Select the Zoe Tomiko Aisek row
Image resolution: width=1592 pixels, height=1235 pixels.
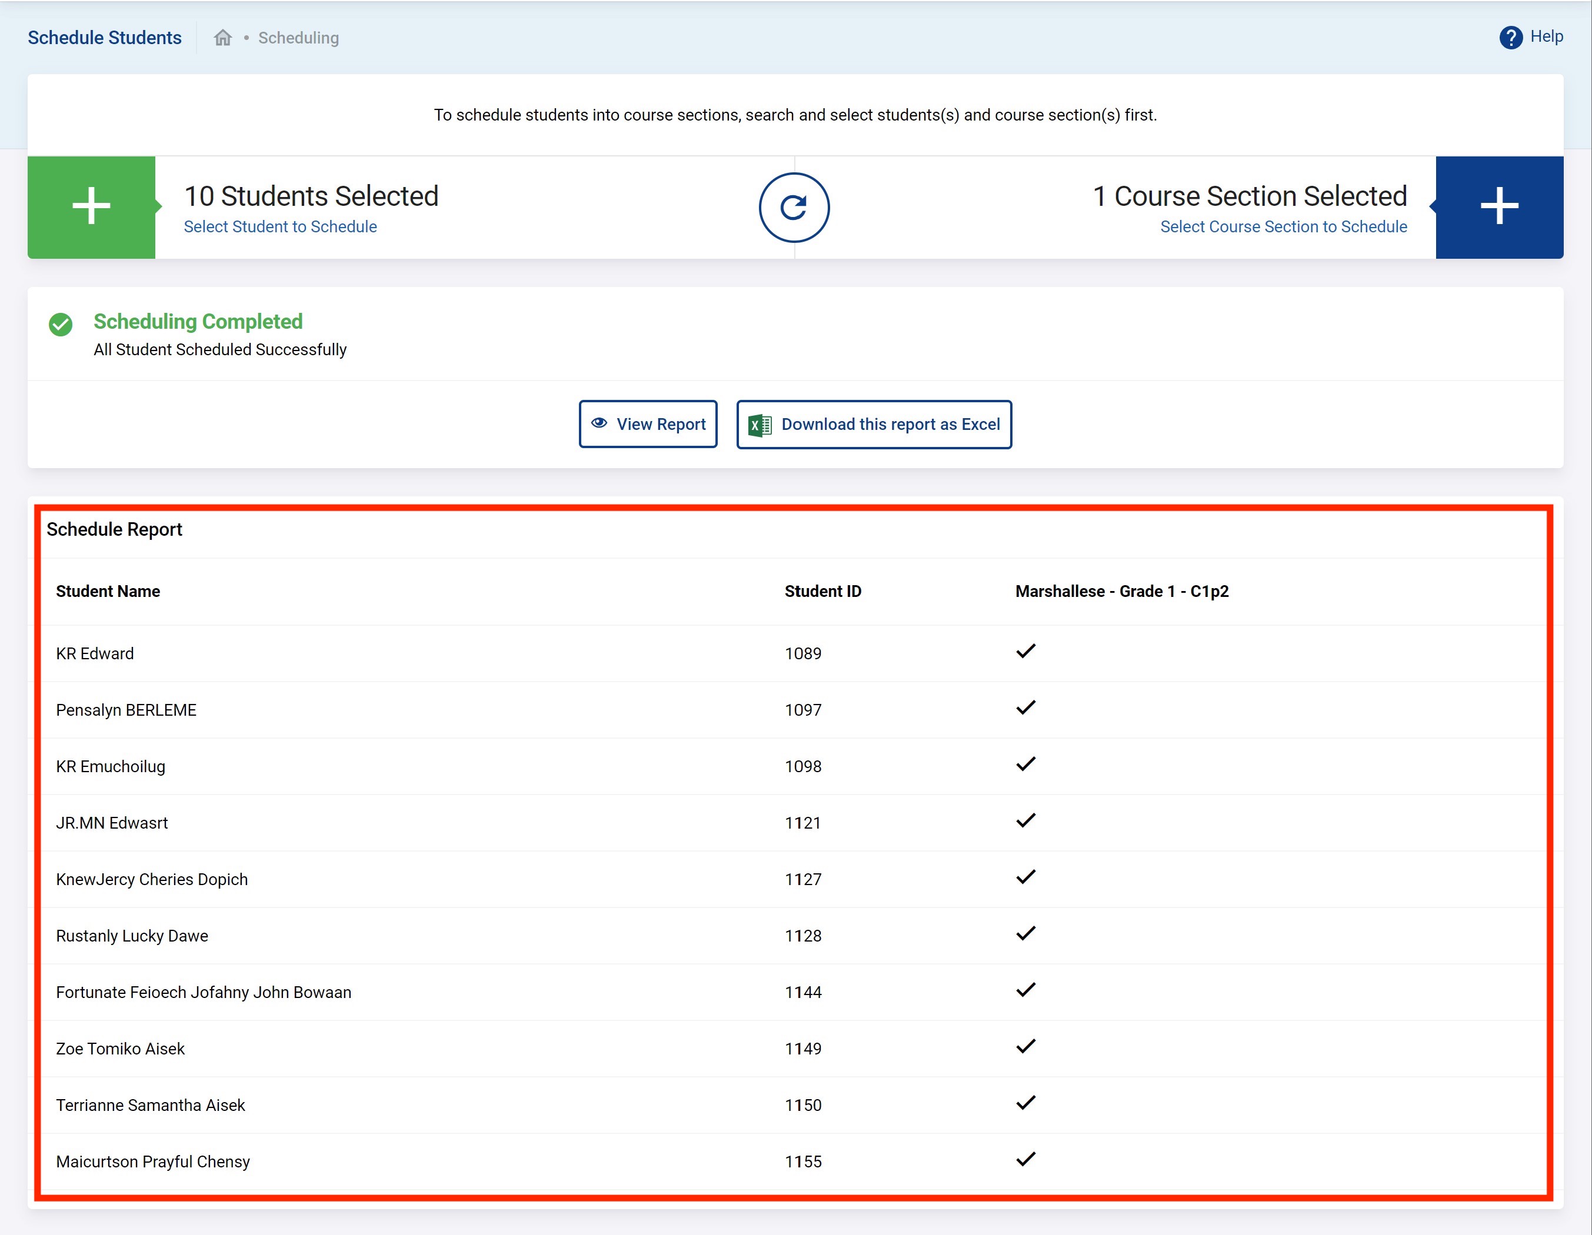[120, 1049]
